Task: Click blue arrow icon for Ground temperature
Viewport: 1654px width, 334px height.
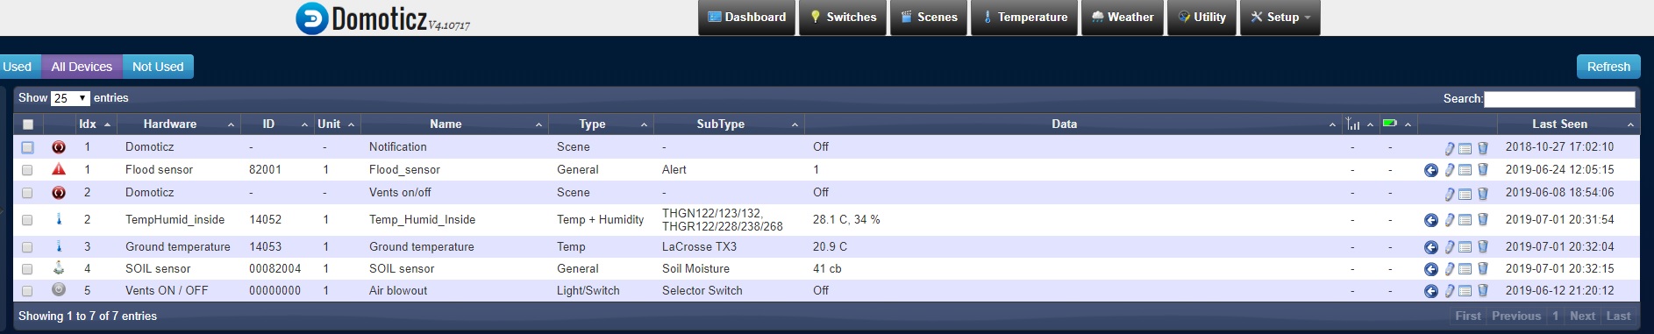Action: tap(1431, 247)
